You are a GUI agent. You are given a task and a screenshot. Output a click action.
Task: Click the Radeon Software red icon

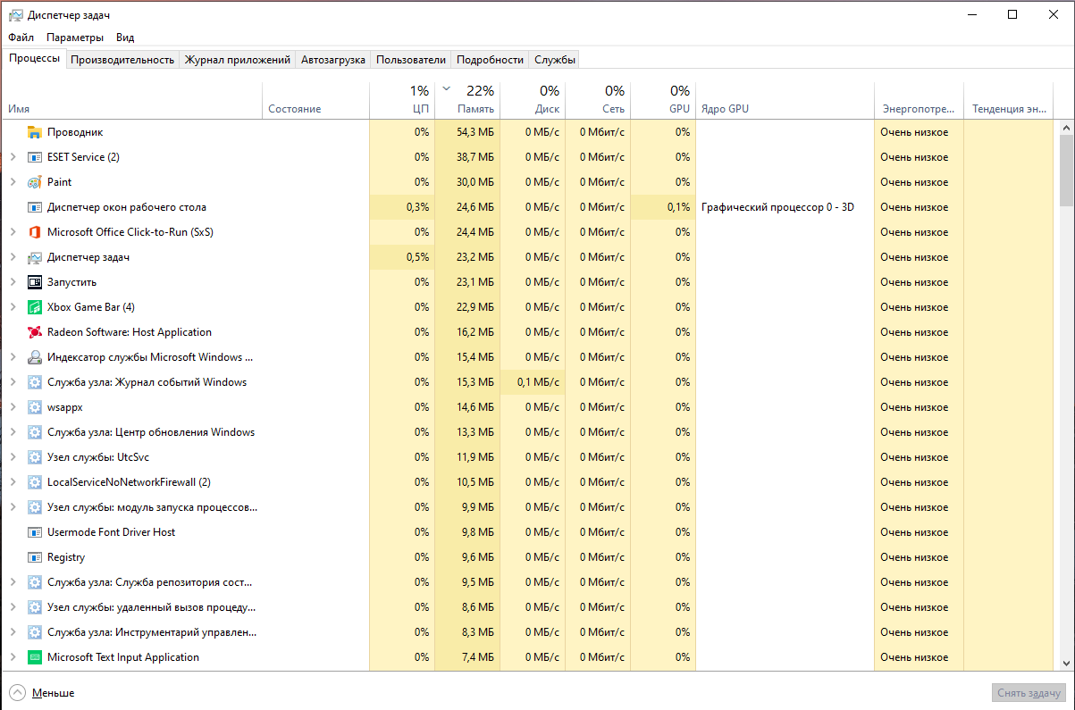[x=35, y=332]
